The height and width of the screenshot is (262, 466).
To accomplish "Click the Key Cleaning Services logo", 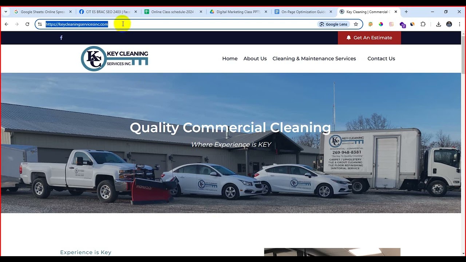I will click(x=115, y=59).
